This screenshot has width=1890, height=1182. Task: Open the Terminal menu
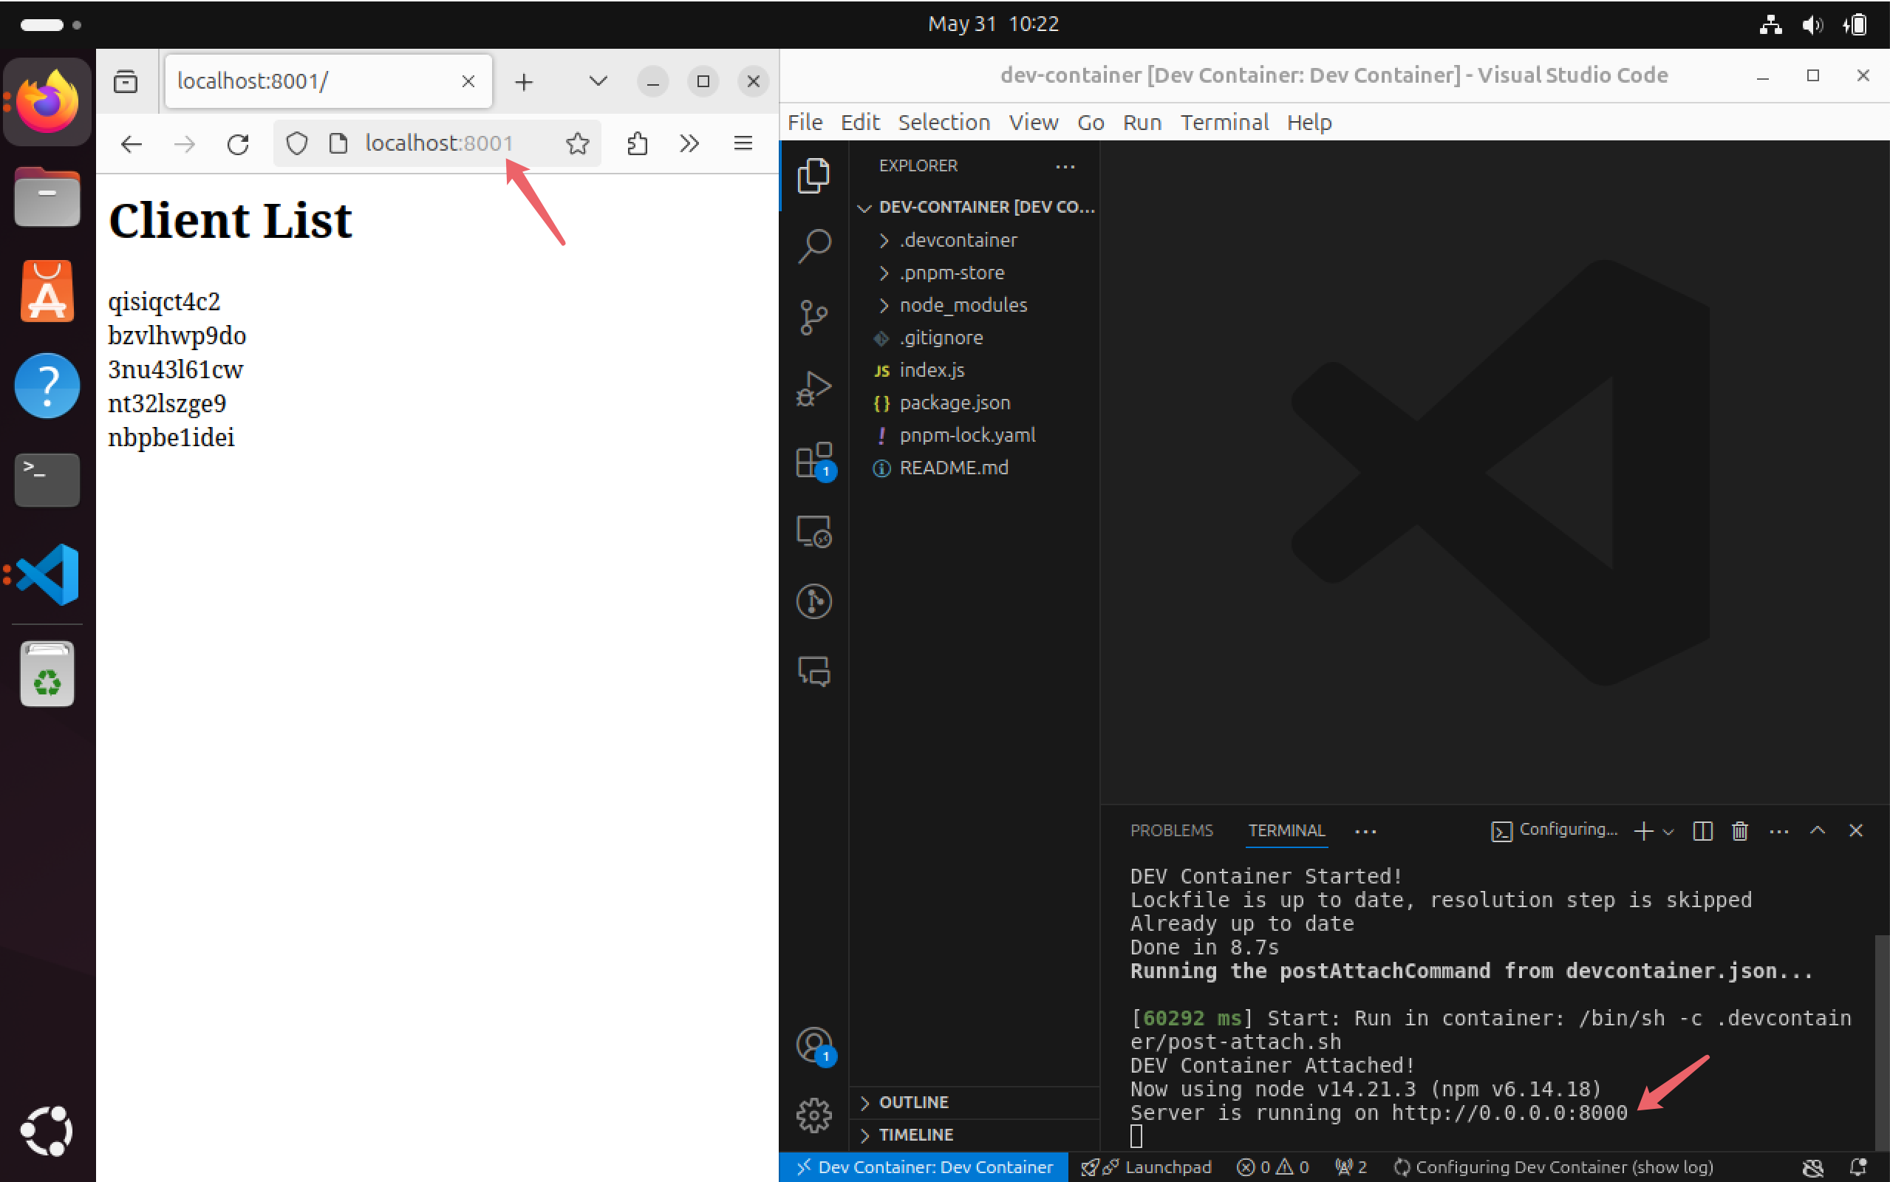pyautogui.click(x=1224, y=122)
